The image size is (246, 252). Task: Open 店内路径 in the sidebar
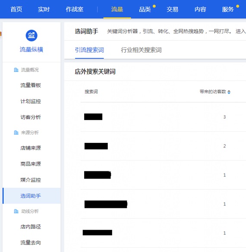[x=31, y=227]
